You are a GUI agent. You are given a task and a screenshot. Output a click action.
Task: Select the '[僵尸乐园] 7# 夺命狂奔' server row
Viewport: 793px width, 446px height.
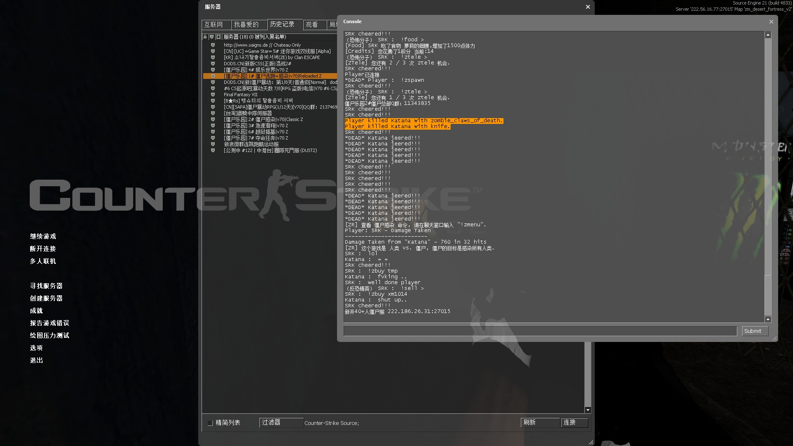(x=270, y=138)
